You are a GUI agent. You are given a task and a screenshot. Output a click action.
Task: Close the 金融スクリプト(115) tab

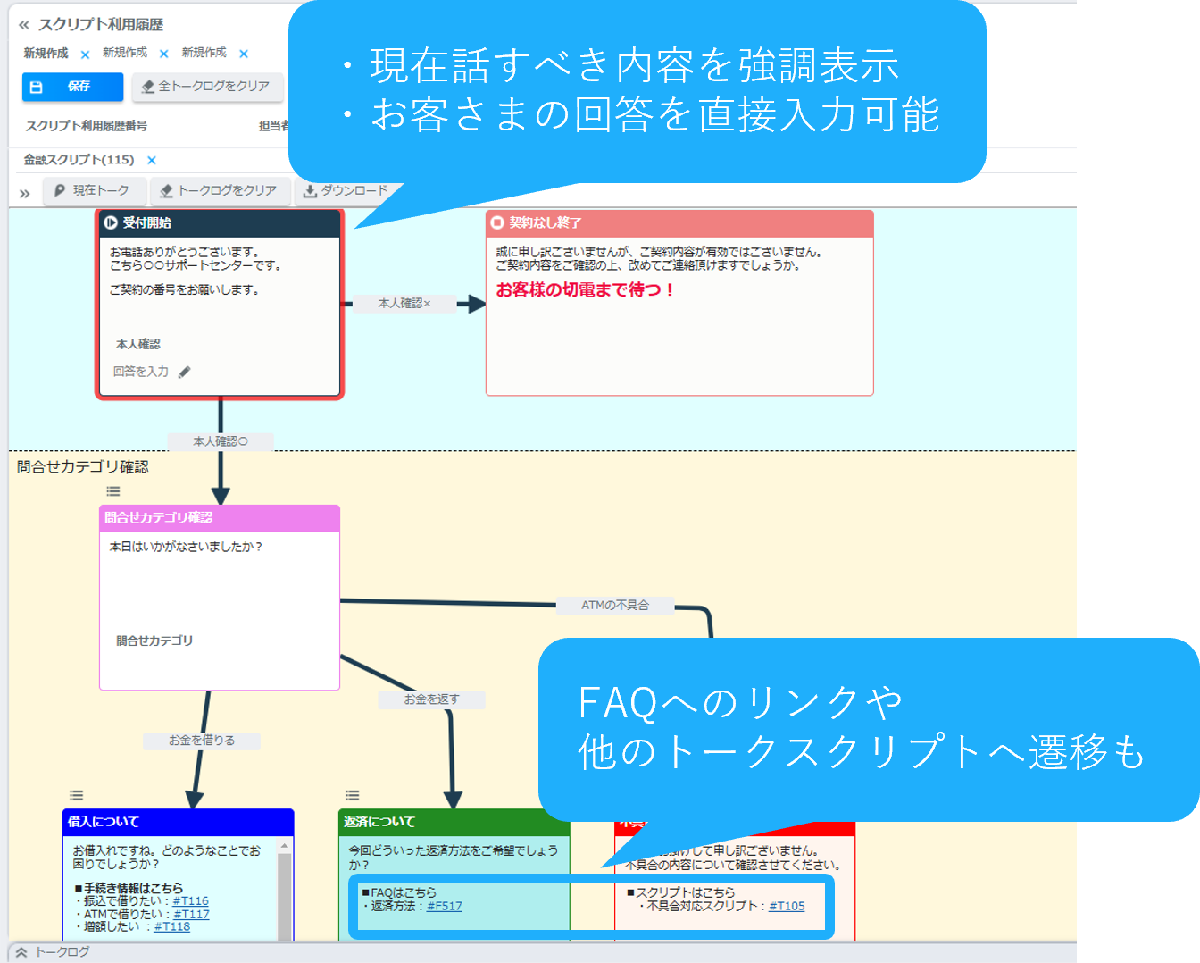click(152, 161)
